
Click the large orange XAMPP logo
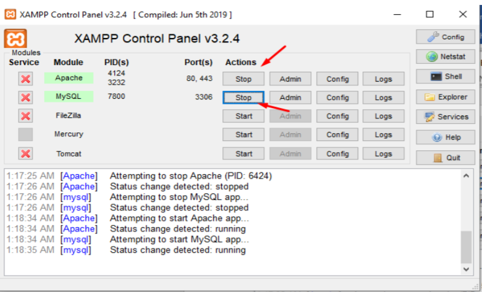pos(15,39)
